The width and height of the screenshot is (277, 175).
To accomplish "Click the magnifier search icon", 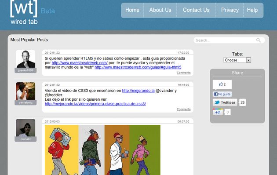I will point(259,40).
